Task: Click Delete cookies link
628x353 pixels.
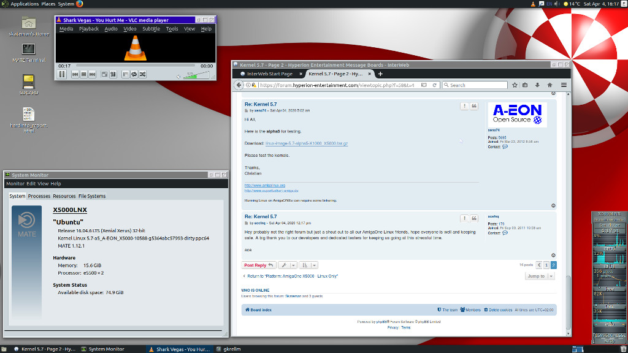Action: tap(498, 309)
